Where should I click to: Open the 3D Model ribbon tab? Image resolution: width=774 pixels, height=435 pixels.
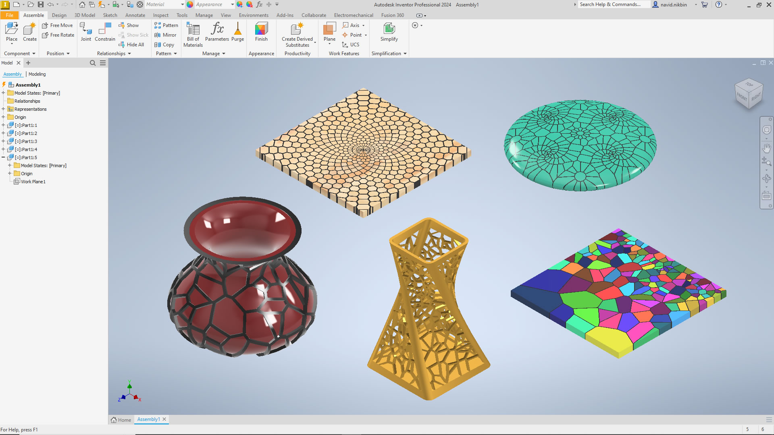coord(85,15)
